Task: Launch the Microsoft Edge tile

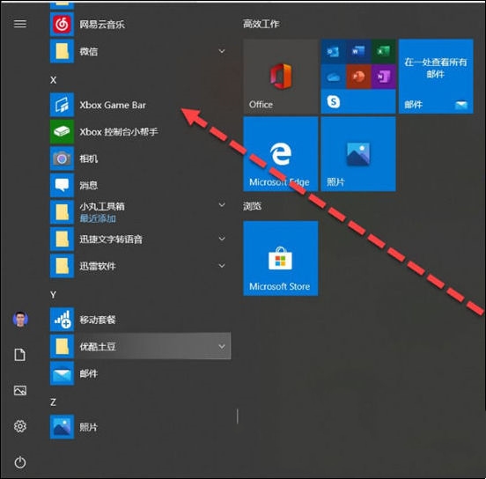Action: (281, 154)
